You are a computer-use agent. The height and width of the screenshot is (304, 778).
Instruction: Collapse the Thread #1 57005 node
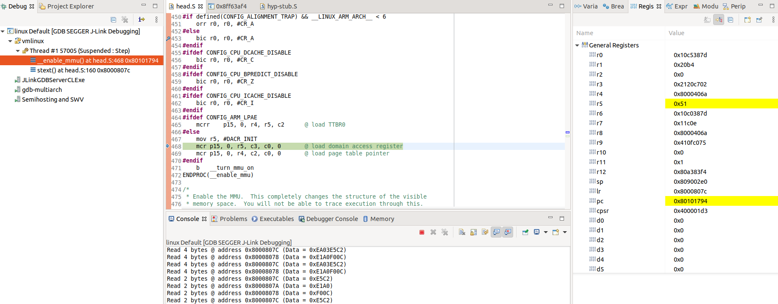coord(18,51)
